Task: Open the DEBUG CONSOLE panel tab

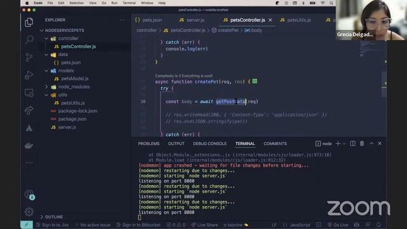Action: pos(210,144)
